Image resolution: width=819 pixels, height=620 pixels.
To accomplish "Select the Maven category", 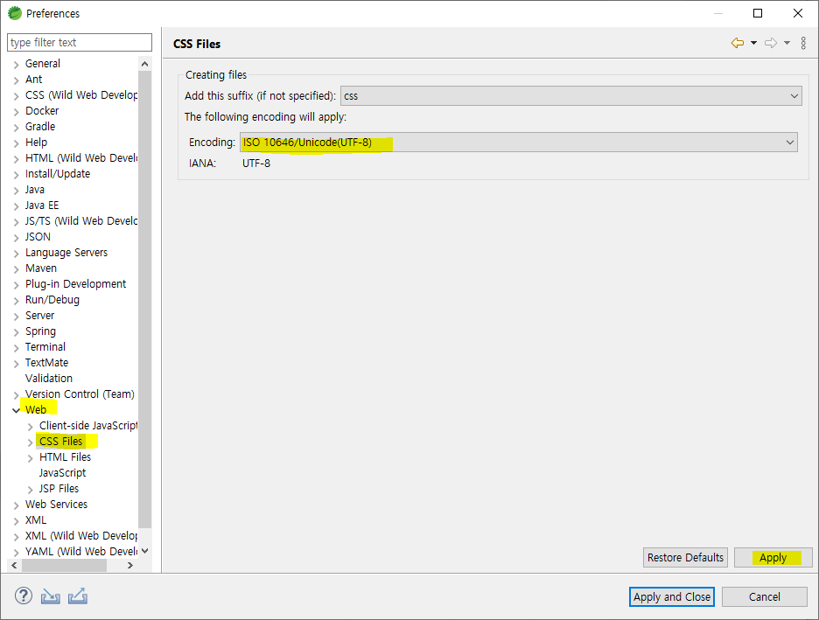I will coord(41,268).
